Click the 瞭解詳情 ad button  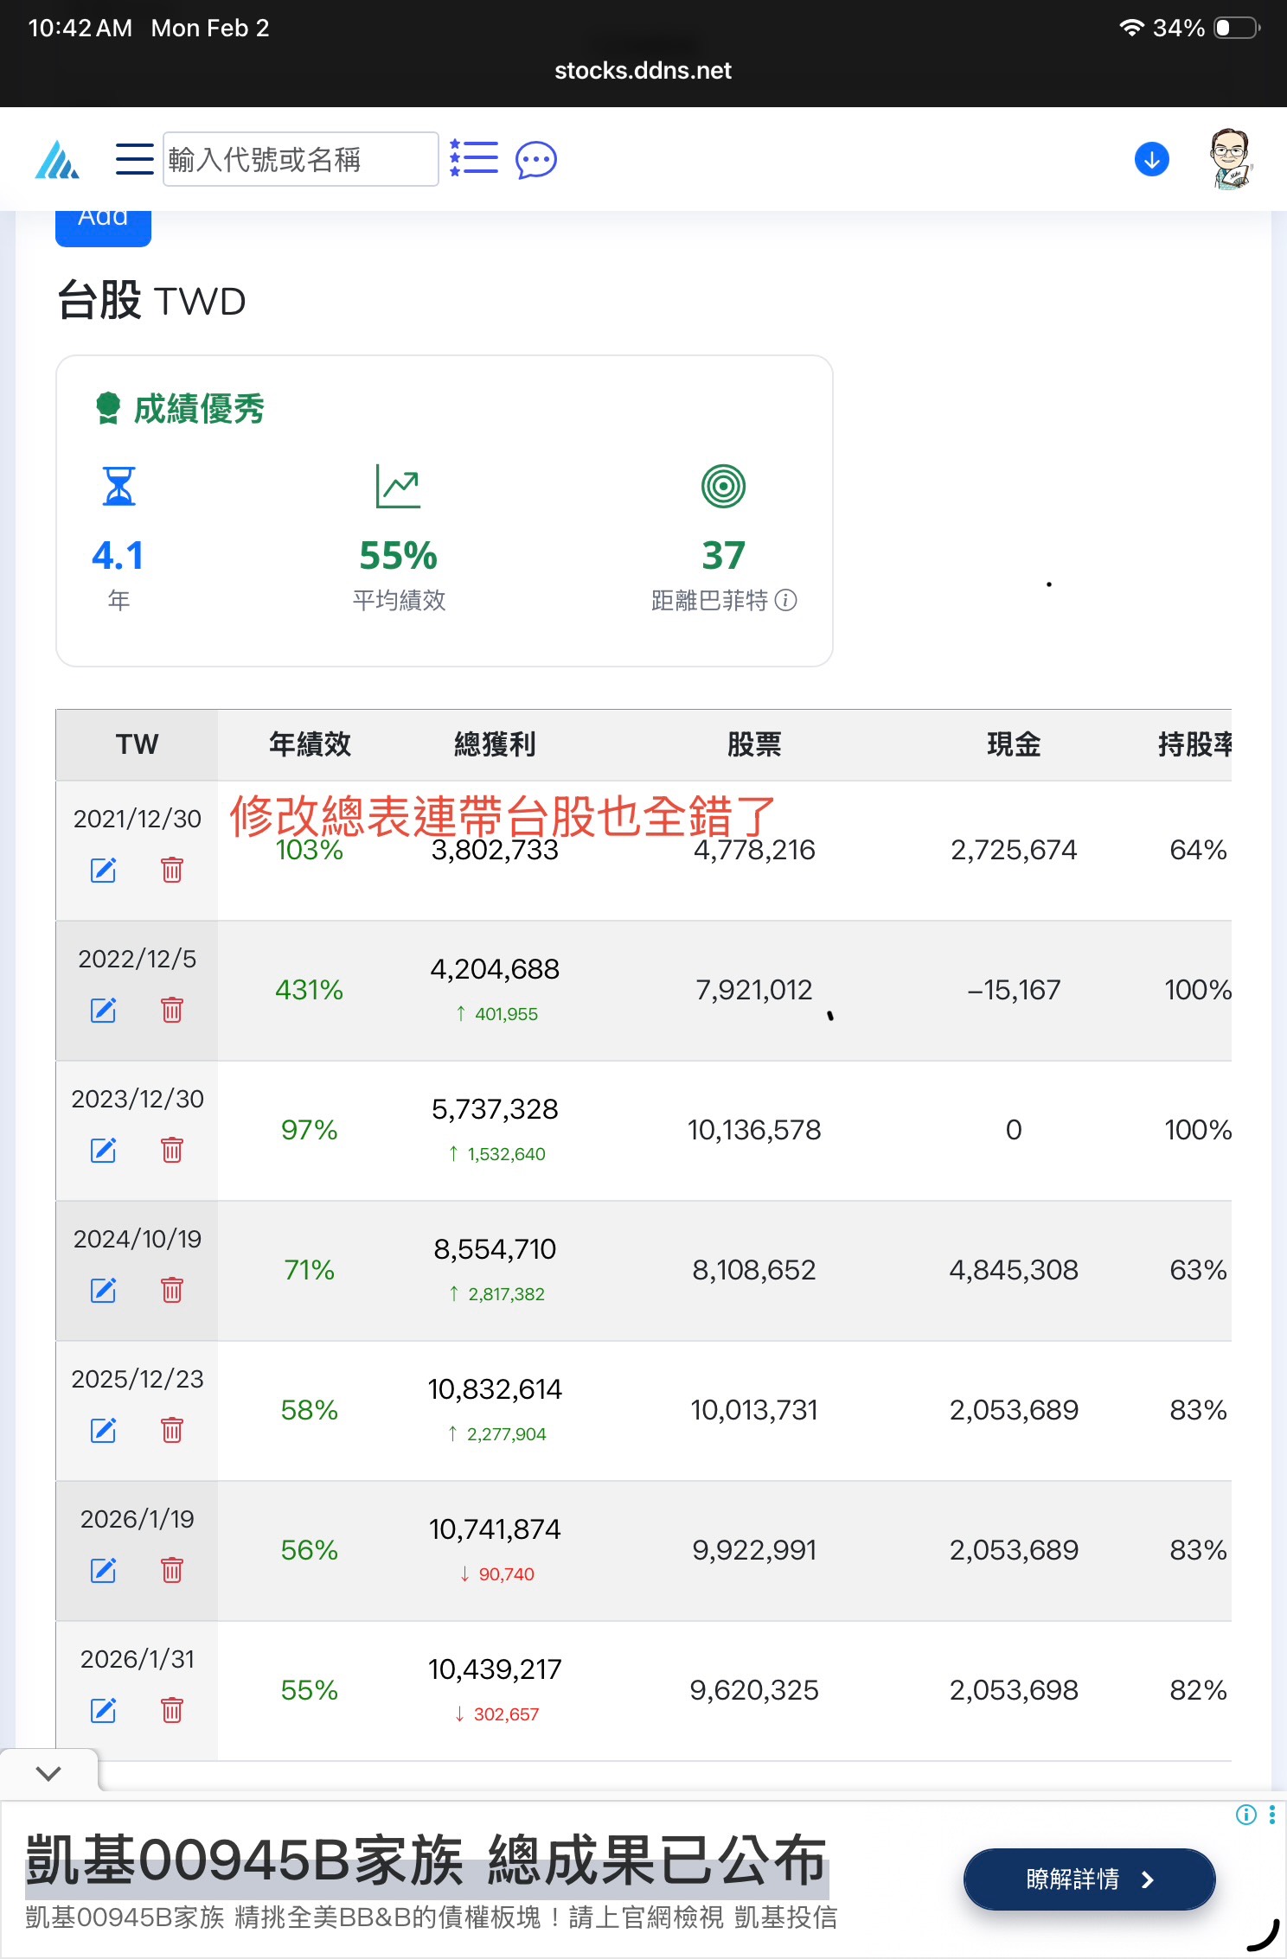[1089, 1879]
